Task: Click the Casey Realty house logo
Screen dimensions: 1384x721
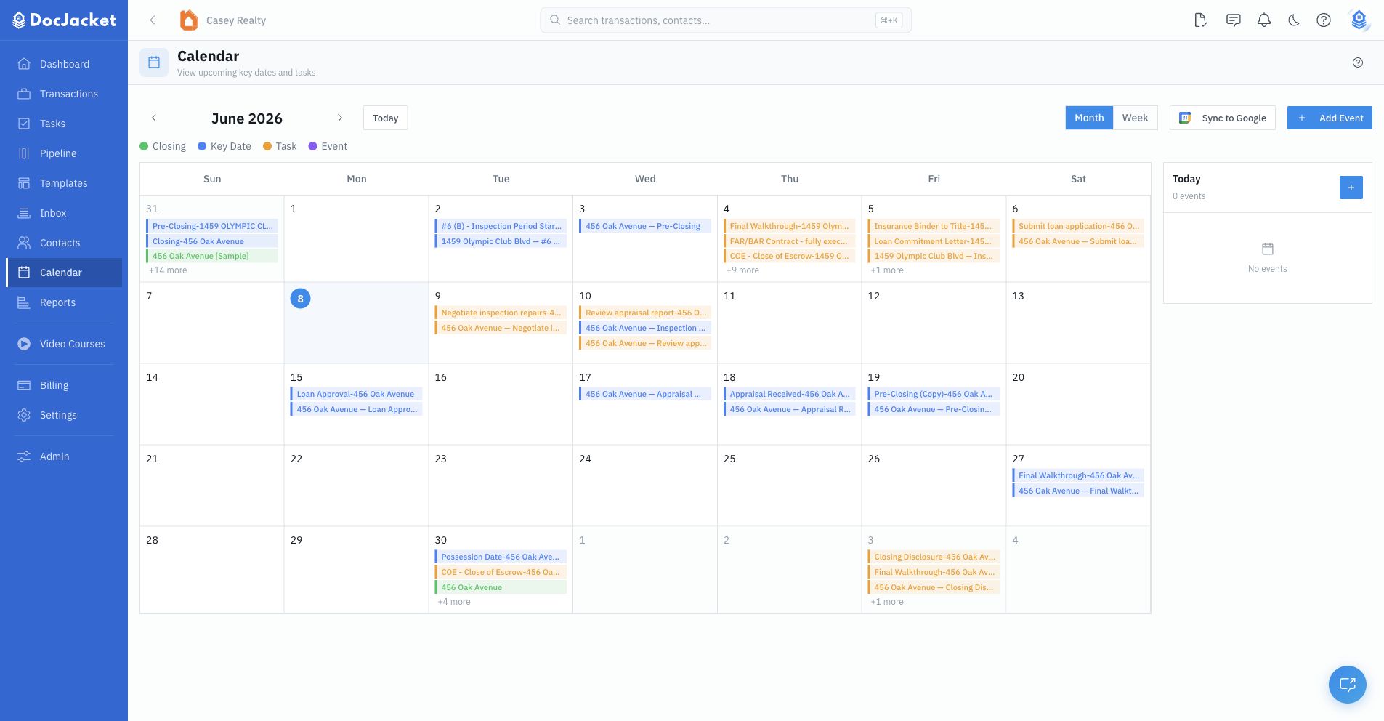Action: tap(189, 20)
